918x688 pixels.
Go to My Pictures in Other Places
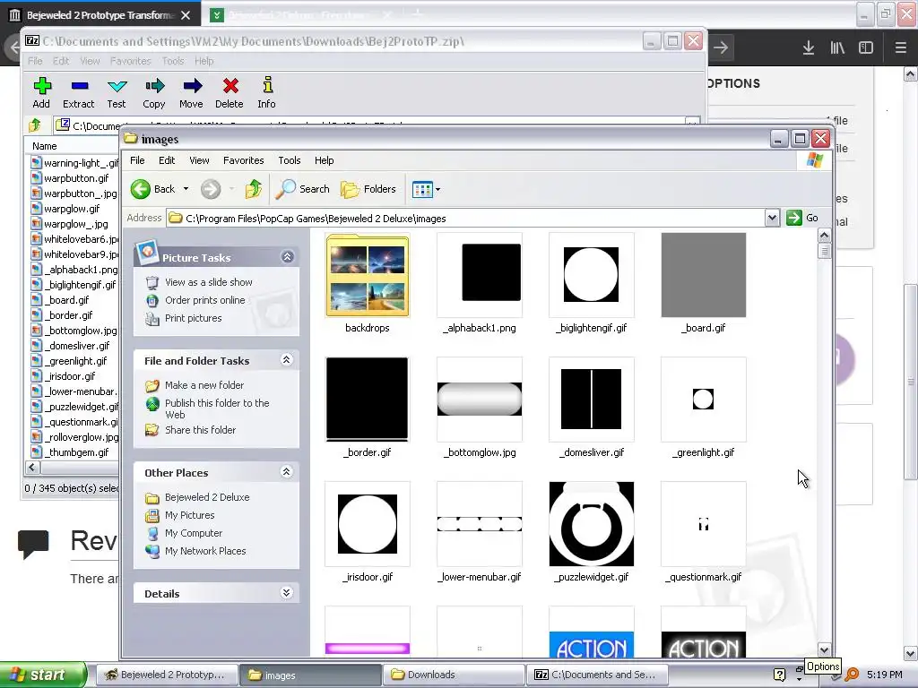(190, 515)
